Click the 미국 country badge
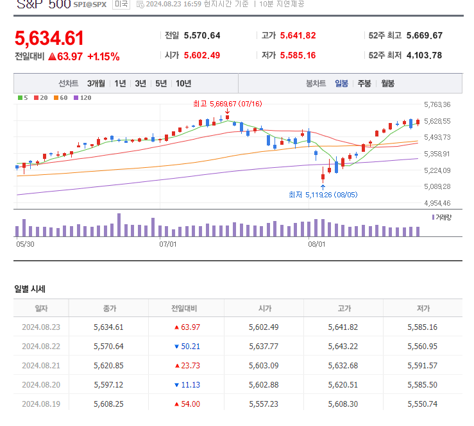This screenshot has height=426, width=474. pyautogui.click(x=121, y=4)
